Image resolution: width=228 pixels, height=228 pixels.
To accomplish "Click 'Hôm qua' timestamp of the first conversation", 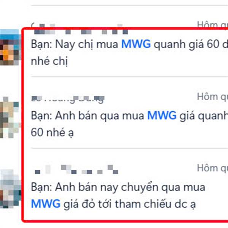I will click(x=212, y=25).
